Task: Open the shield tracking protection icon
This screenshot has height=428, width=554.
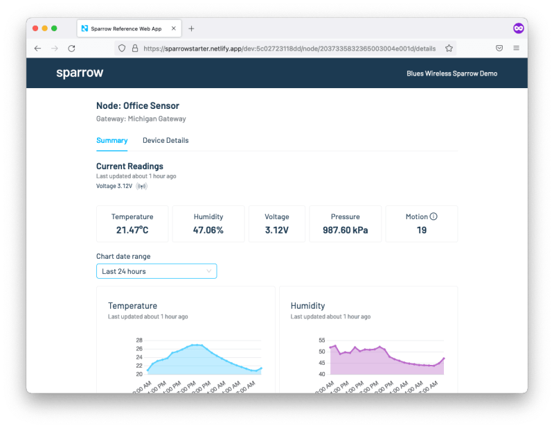Action: click(122, 49)
